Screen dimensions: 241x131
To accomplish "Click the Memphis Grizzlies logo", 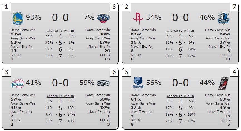I will coord(138,84).
